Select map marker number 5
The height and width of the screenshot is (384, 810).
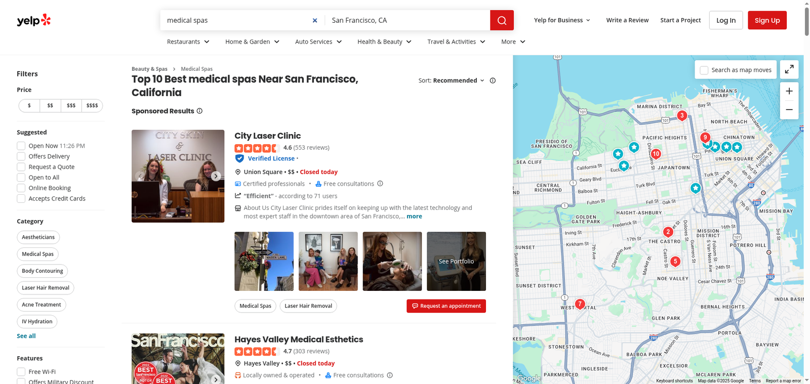[x=675, y=262]
